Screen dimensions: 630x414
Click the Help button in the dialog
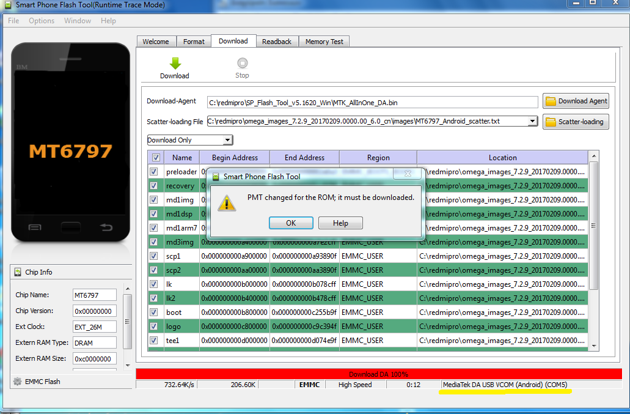coord(340,223)
